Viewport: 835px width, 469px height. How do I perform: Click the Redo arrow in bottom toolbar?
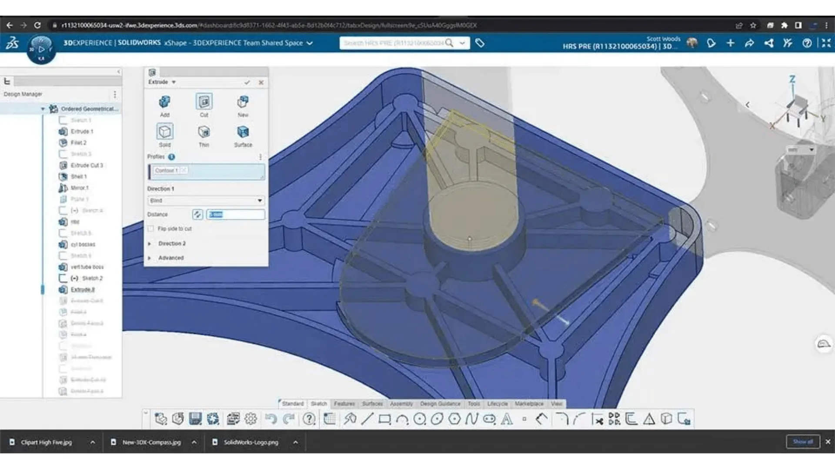coord(289,419)
